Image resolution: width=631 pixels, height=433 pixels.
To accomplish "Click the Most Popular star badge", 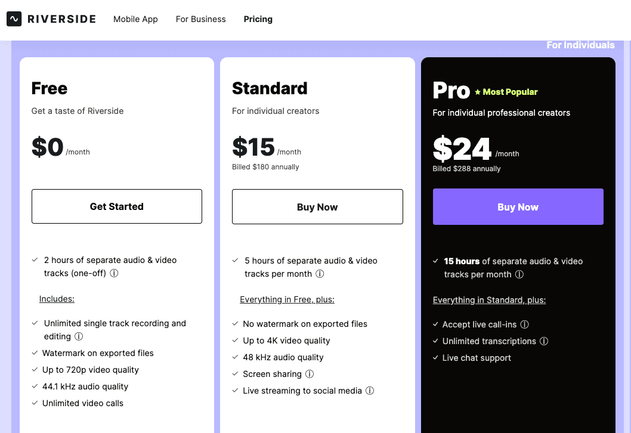I will (x=506, y=92).
